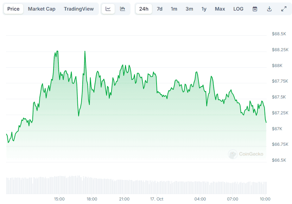Switch to line chart view icon
The width and height of the screenshot is (292, 204).
tap(108, 9)
